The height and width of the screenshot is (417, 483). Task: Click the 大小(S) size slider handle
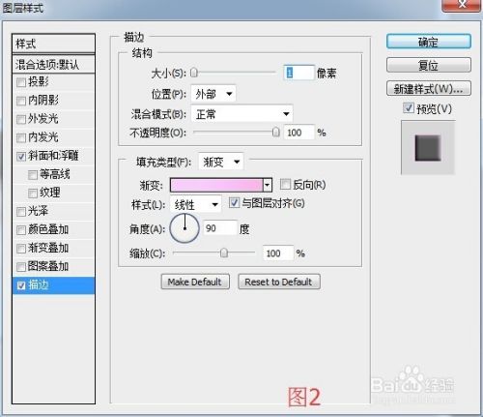pyautogui.click(x=193, y=73)
